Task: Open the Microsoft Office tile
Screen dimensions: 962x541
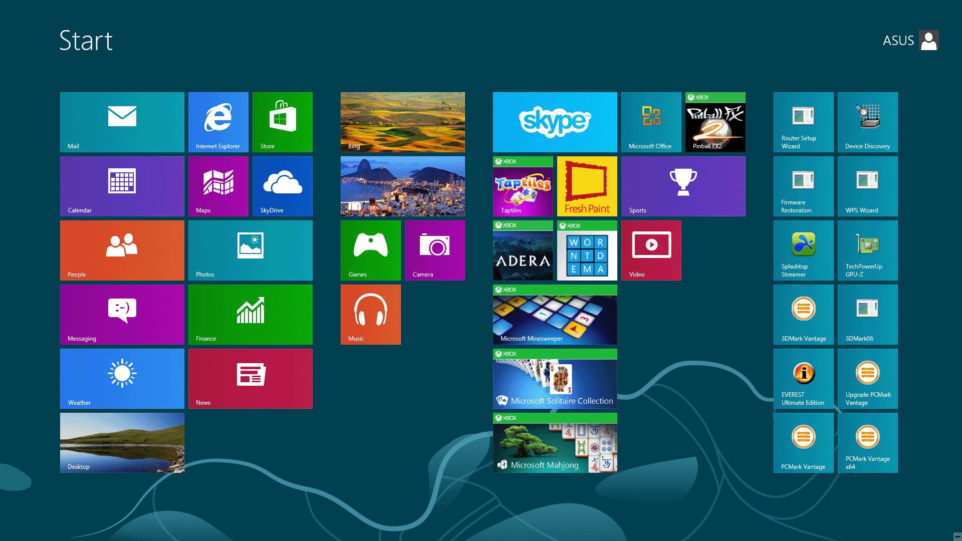Action: pyautogui.click(x=651, y=122)
